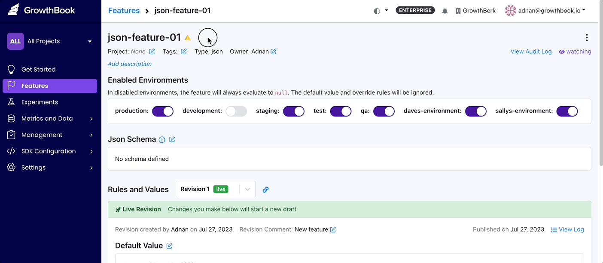Select Features in the sidebar

[50, 86]
